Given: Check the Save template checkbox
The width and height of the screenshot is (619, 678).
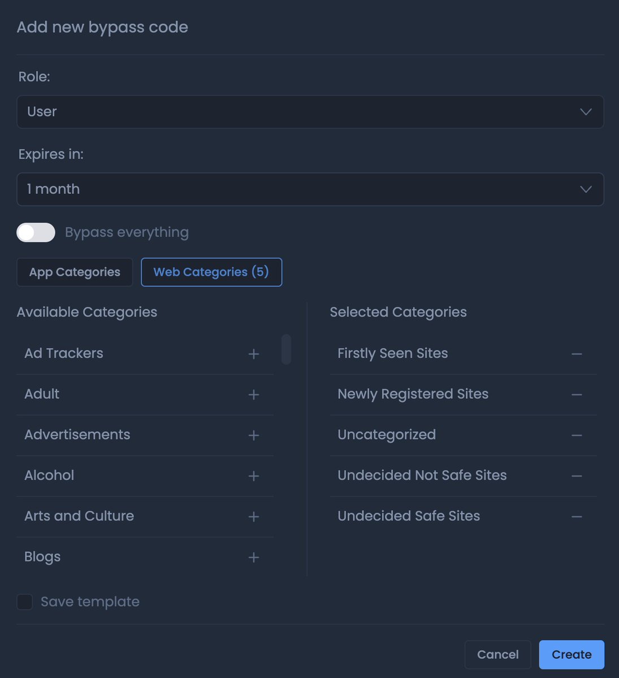Looking at the screenshot, I should (x=25, y=602).
